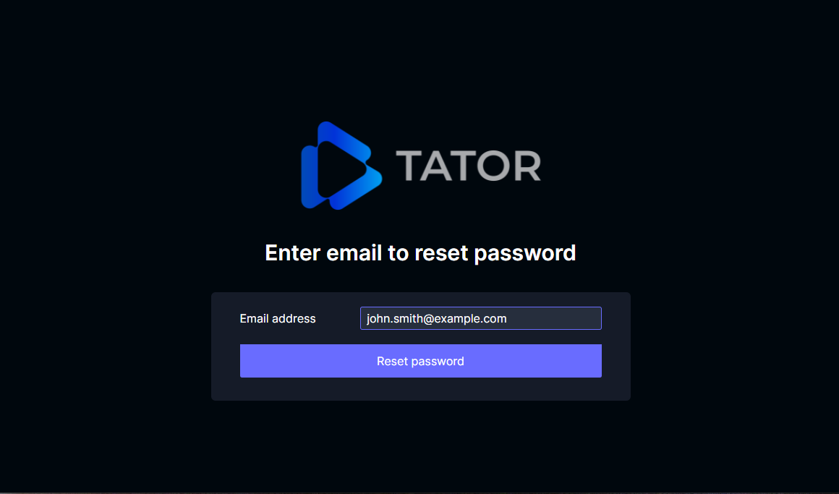Screen dimensions: 839x494
Task: Click the "Reset password" text on the purple button
Action: coord(420,361)
